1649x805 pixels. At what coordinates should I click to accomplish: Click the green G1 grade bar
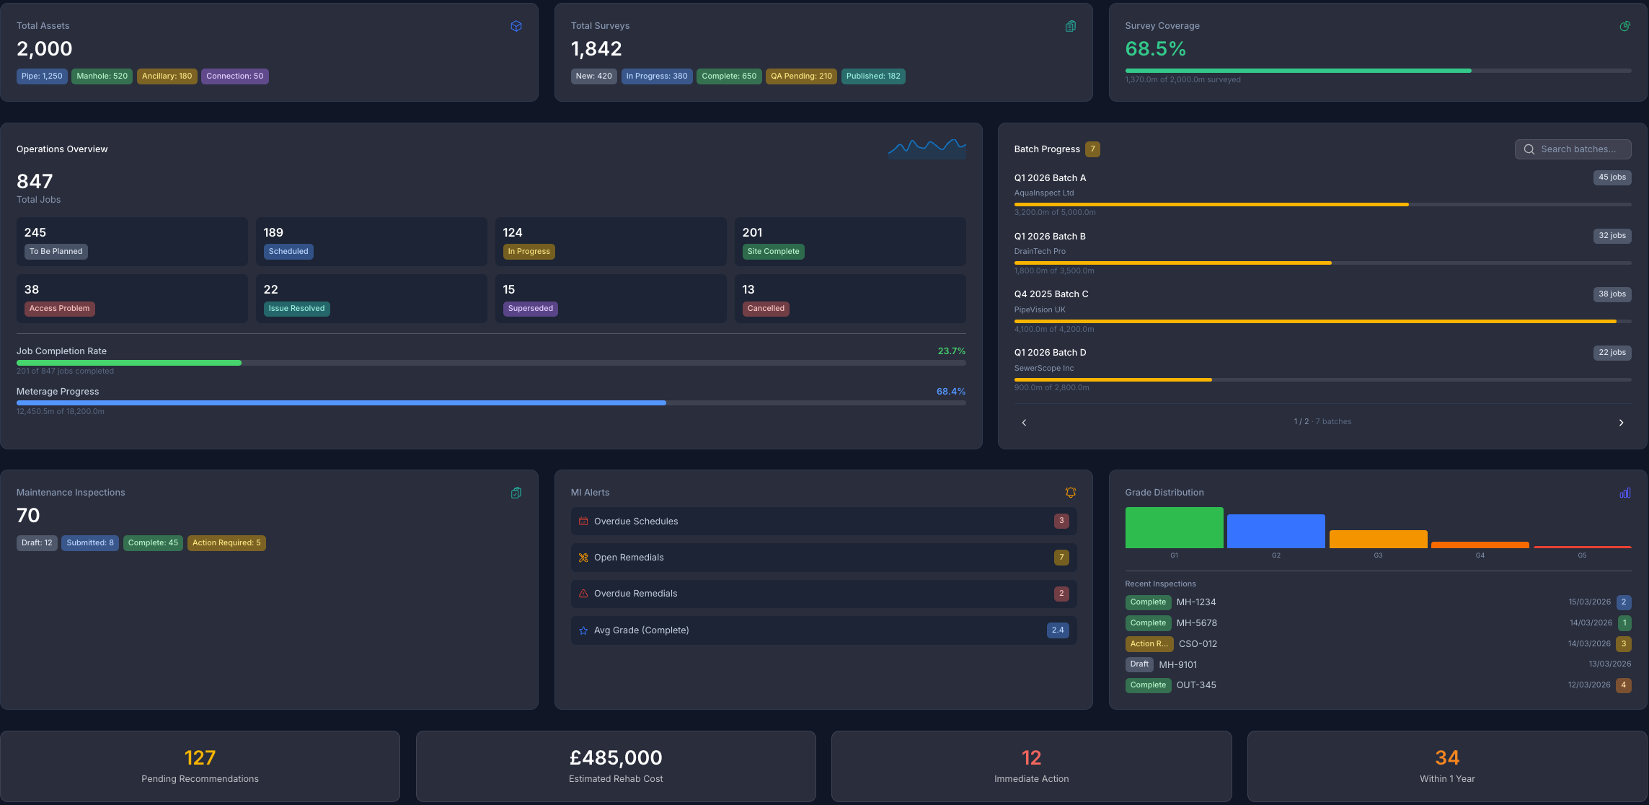pos(1174,527)
